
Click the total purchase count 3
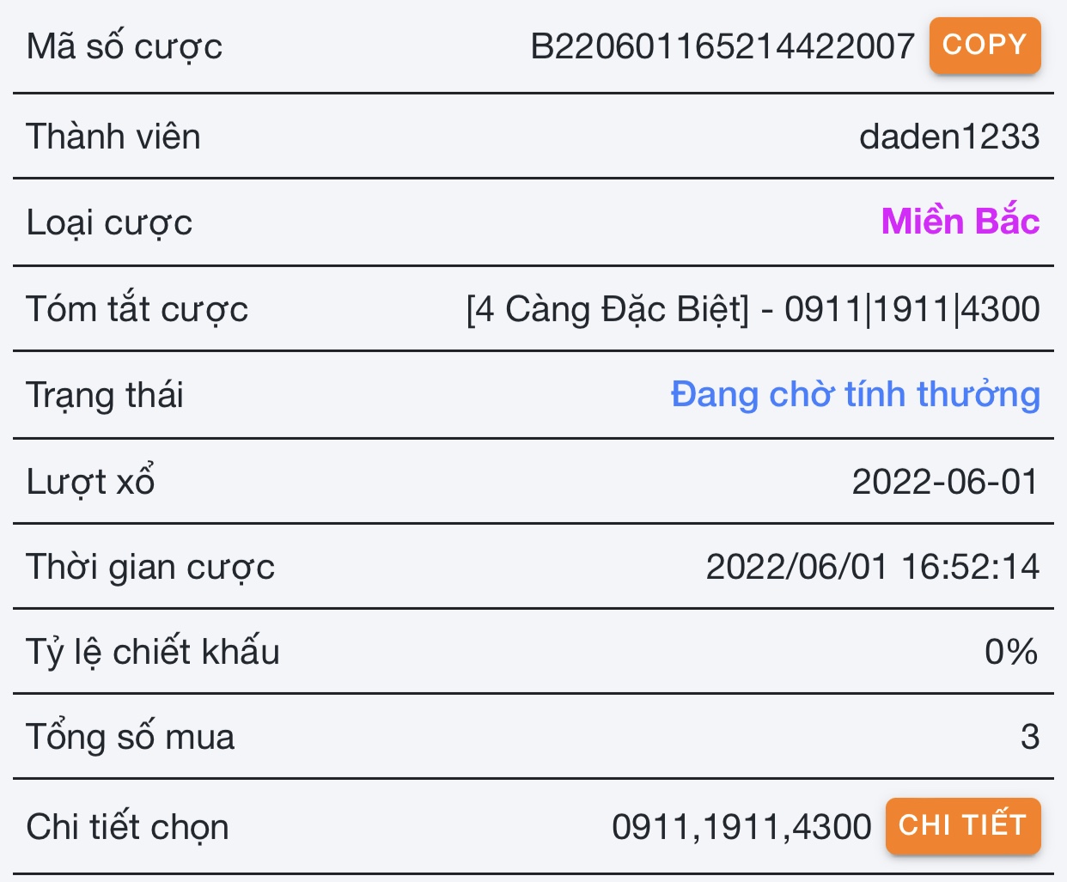[1030, 737]
